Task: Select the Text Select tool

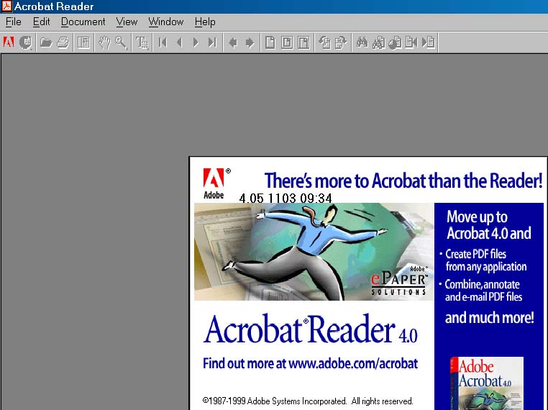Action: coord(142,42)
